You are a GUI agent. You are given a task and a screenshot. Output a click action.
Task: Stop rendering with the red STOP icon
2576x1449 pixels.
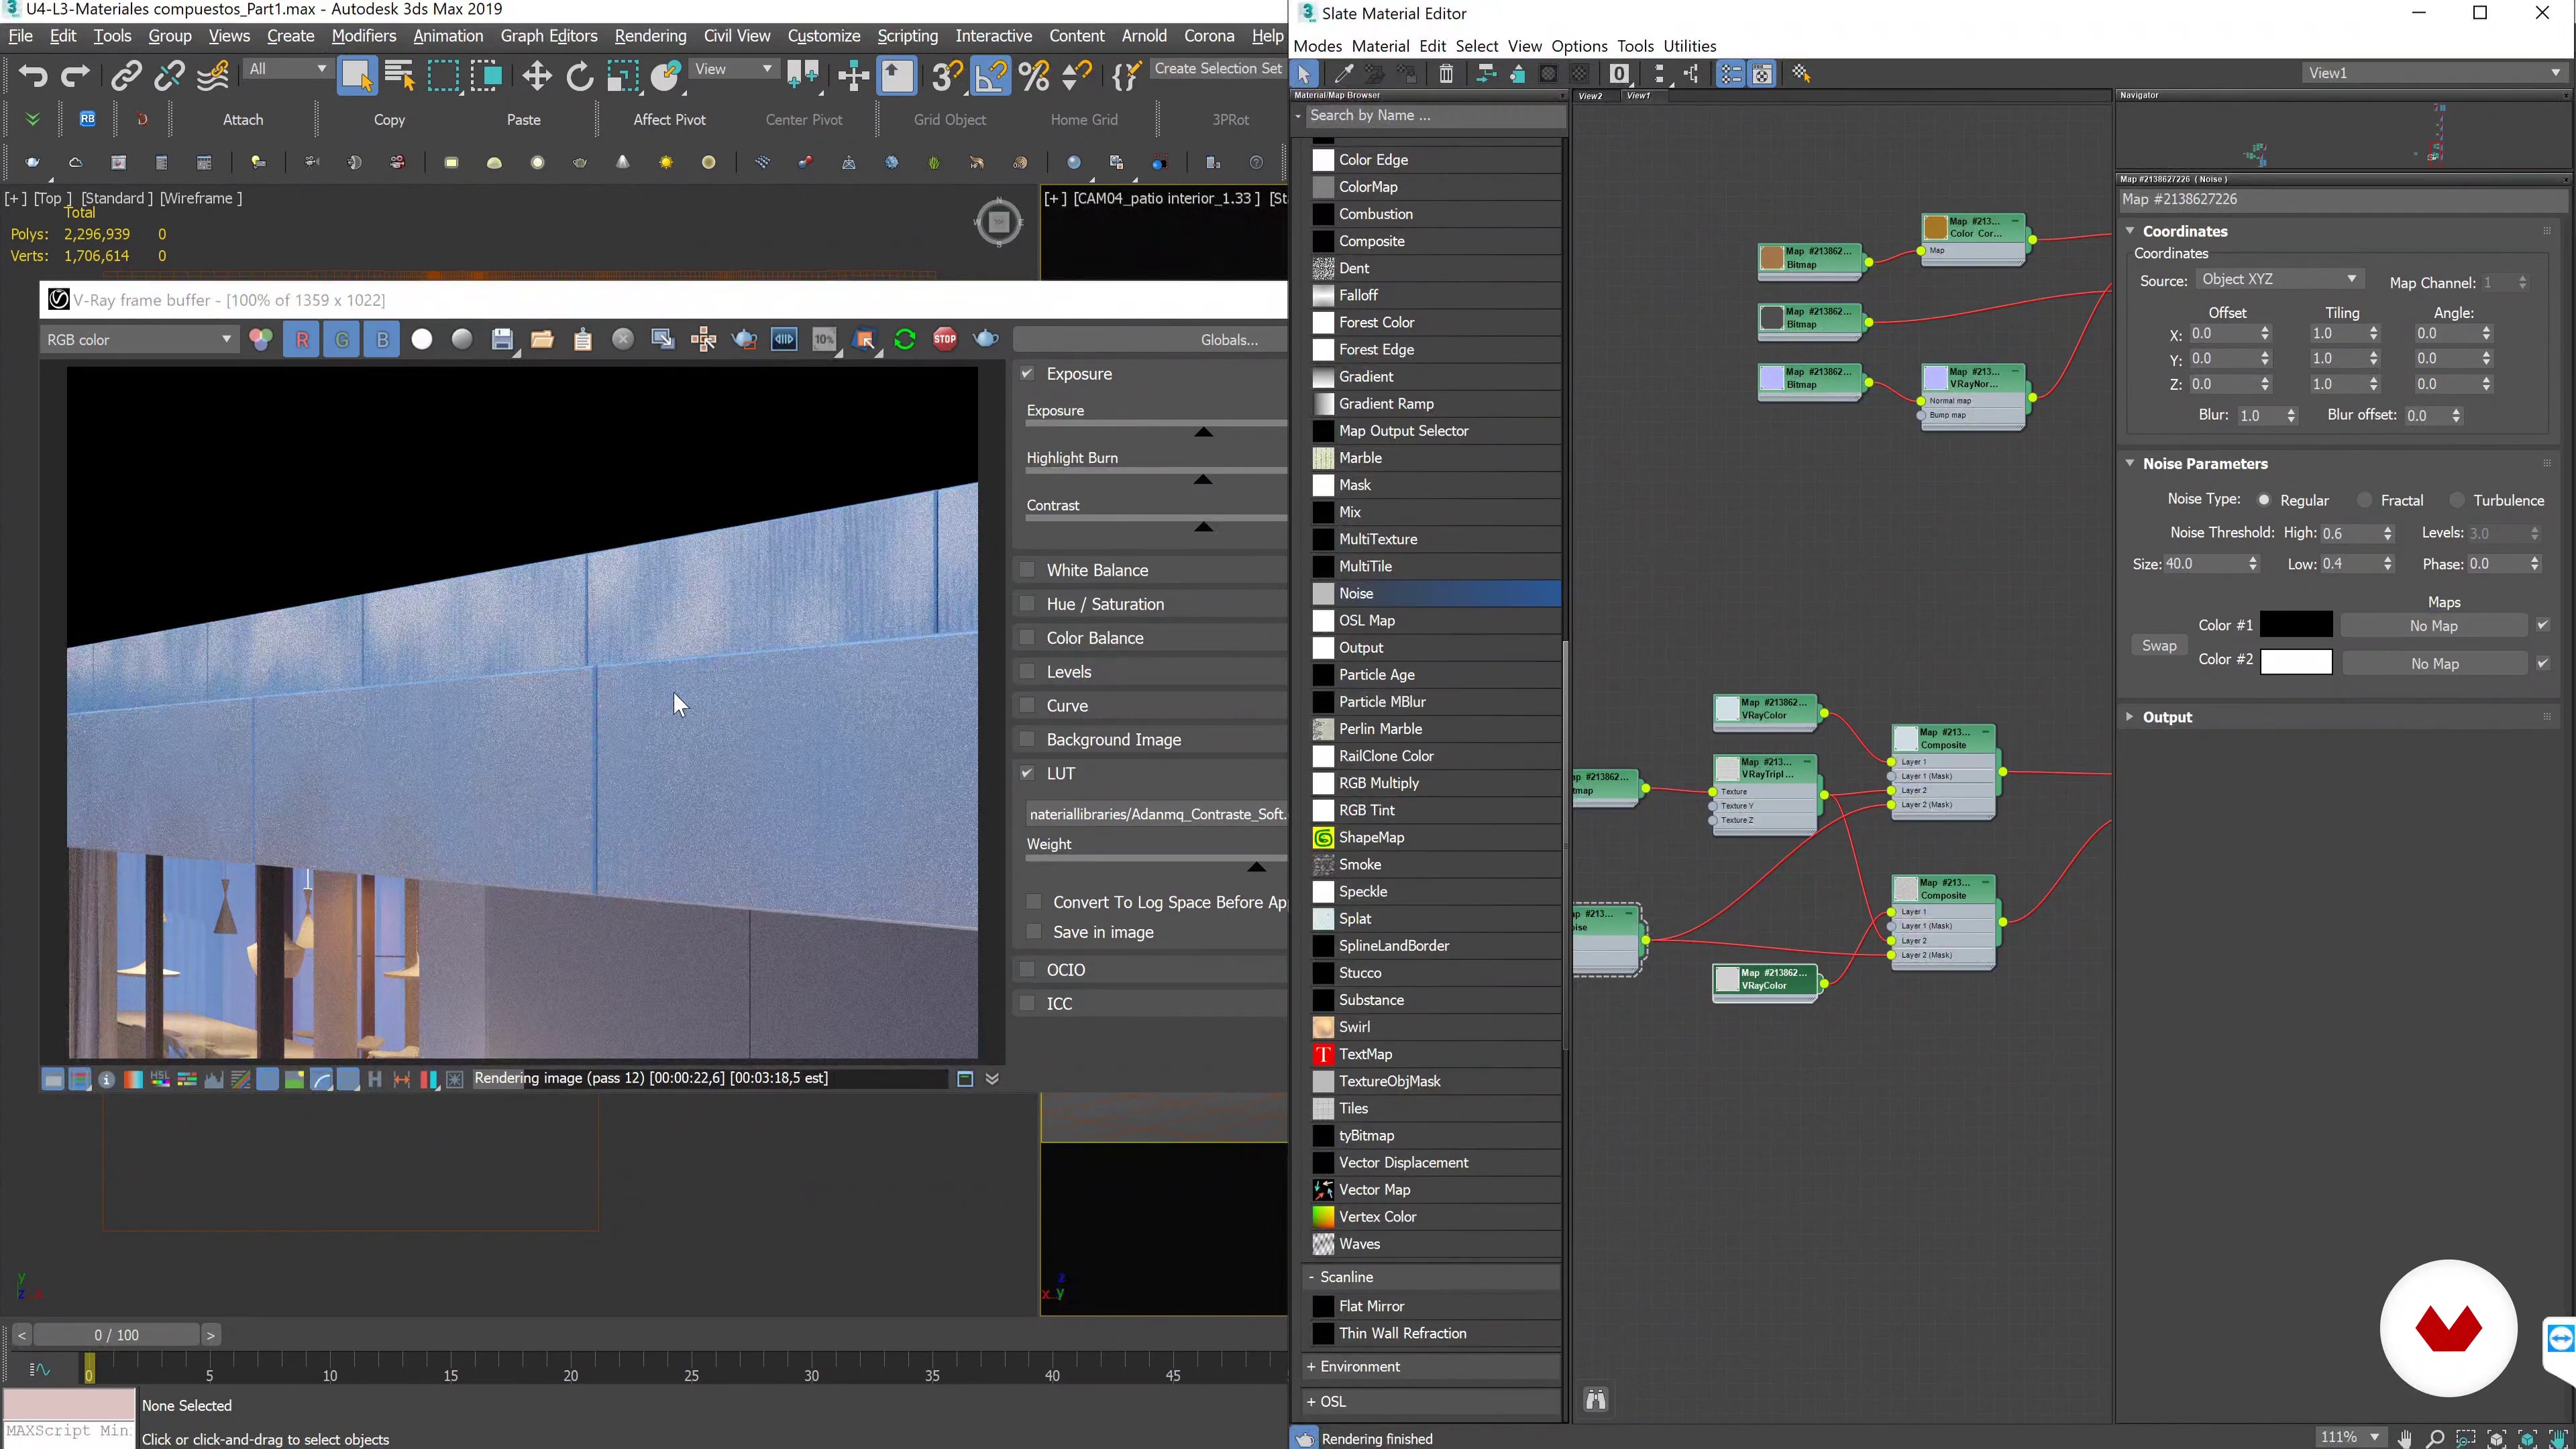click(945, 339)
